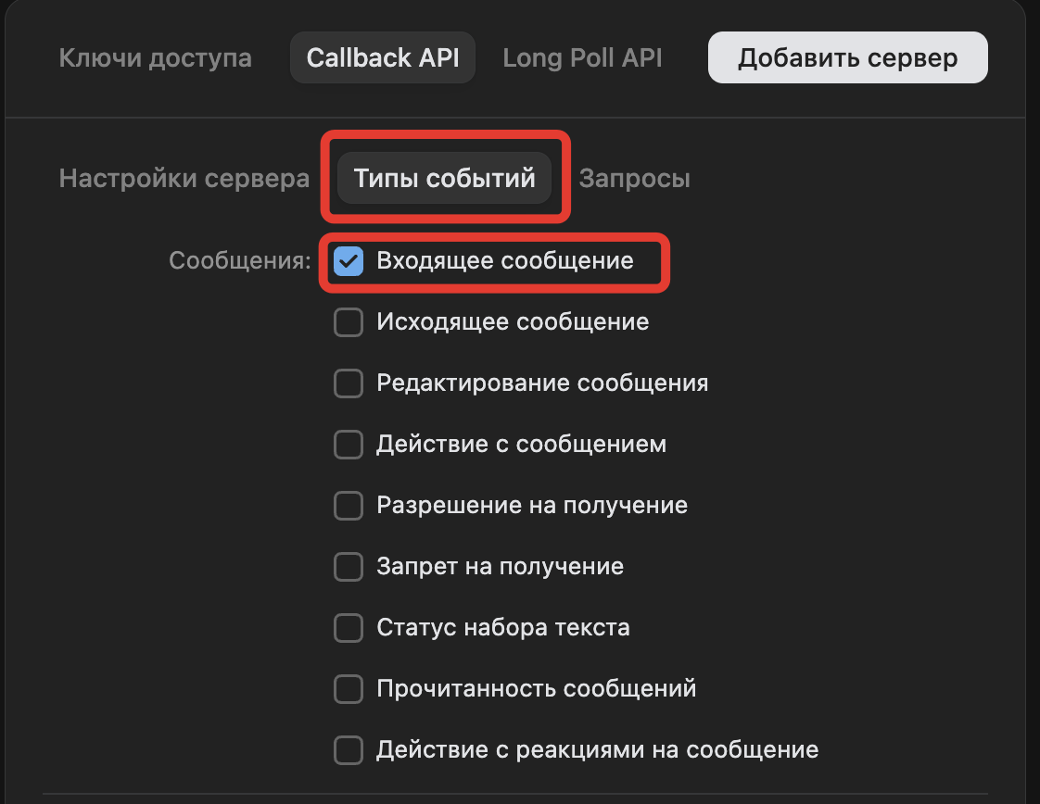The image size is (1040, 804).
Task: Select the Входящее сообщение label text
Action: [x=505, y=262]
